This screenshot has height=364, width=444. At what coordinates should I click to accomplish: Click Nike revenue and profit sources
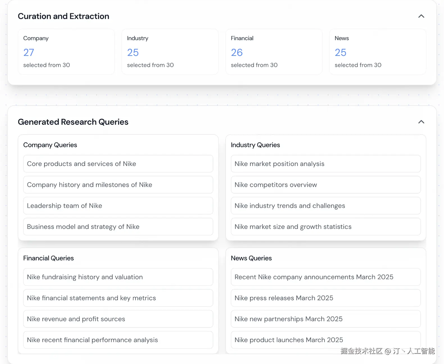click(118, 319)
